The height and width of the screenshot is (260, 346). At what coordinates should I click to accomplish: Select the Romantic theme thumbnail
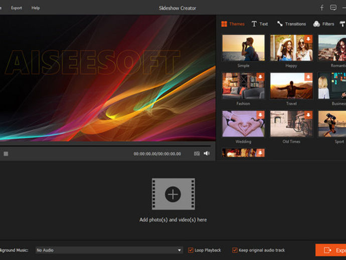[332, 48]
